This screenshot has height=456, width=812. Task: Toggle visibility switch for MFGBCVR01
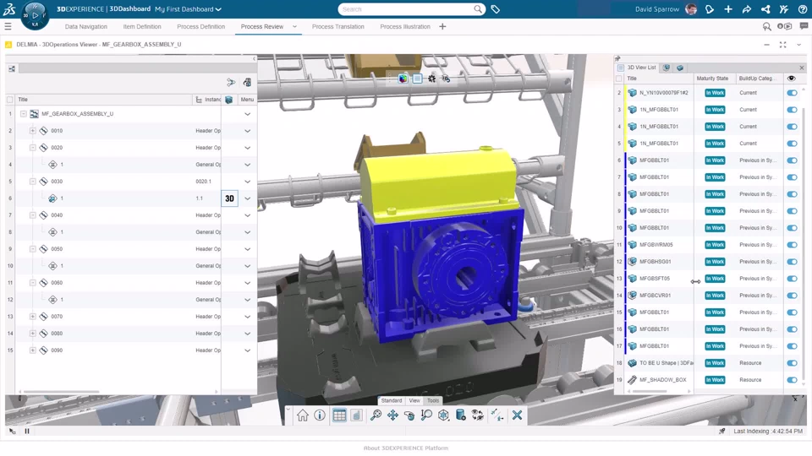click(792, 296)
